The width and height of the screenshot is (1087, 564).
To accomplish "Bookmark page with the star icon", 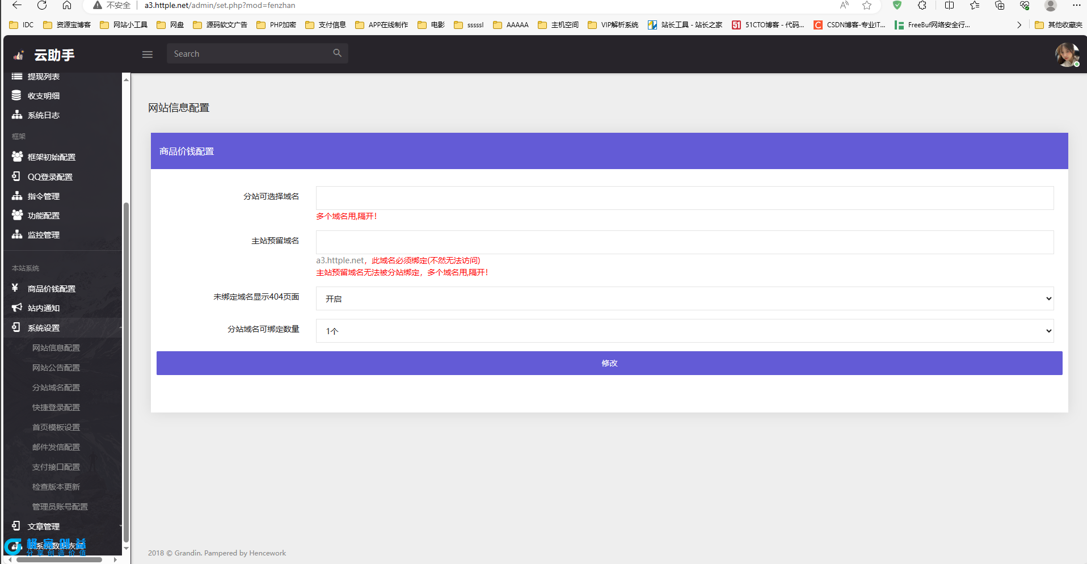I will click(867, 6).
